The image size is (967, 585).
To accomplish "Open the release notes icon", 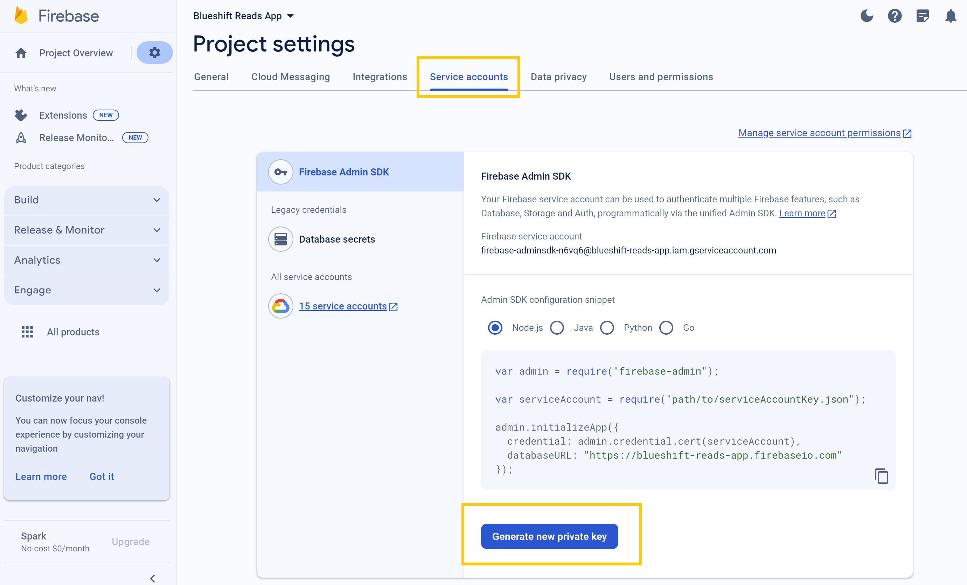I will coord(923,16).
